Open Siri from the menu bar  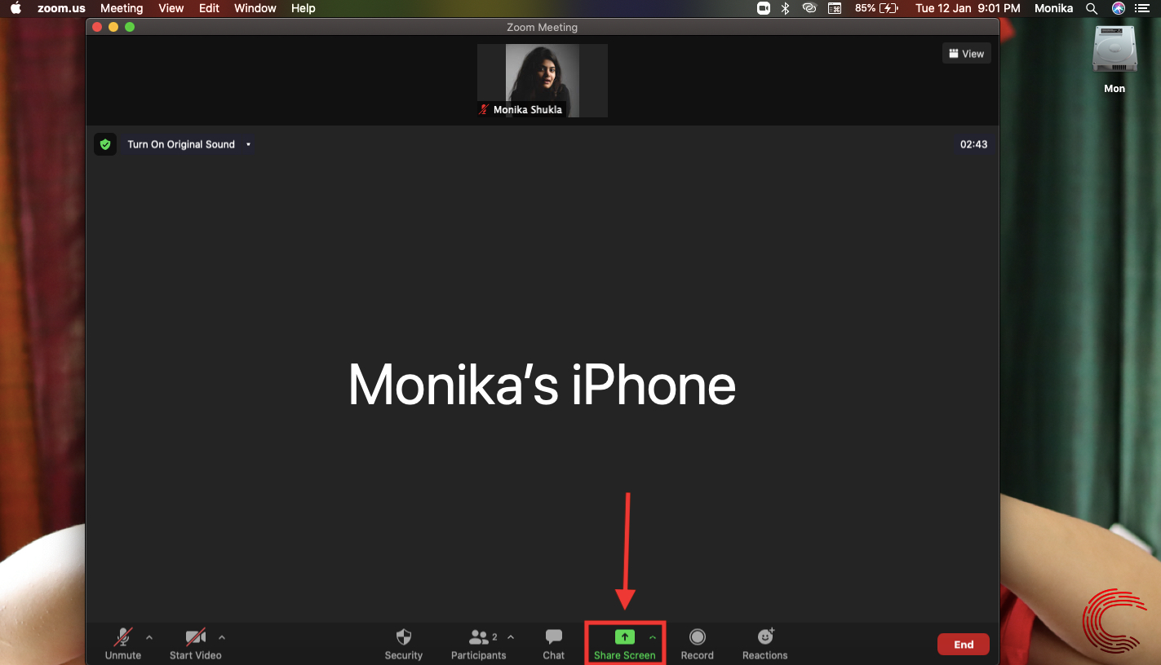tap(1119, 8)
